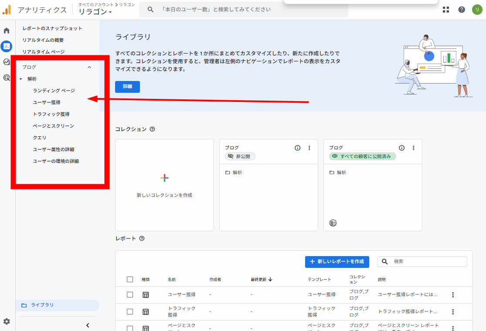Open the Help question mark icon
486x331 pixels.
[x=462, y=10]
